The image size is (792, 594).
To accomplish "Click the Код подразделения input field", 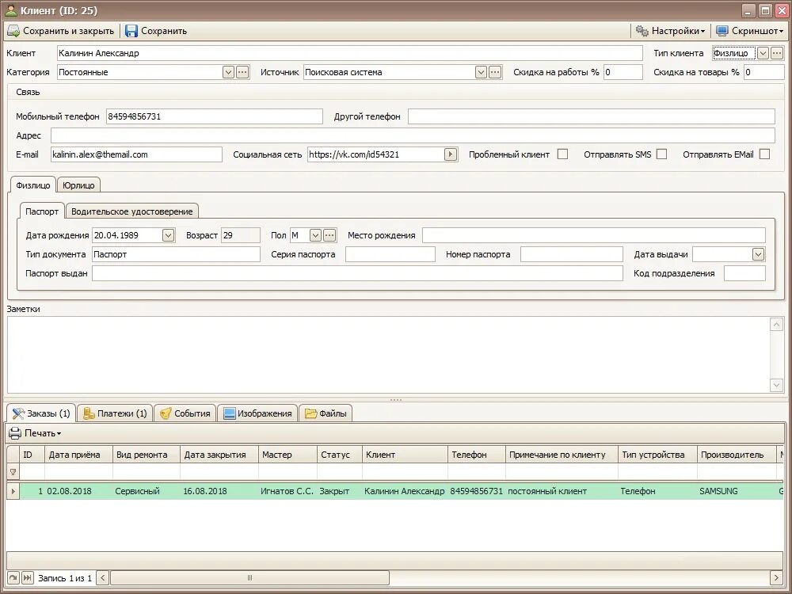I will (744, 273).
